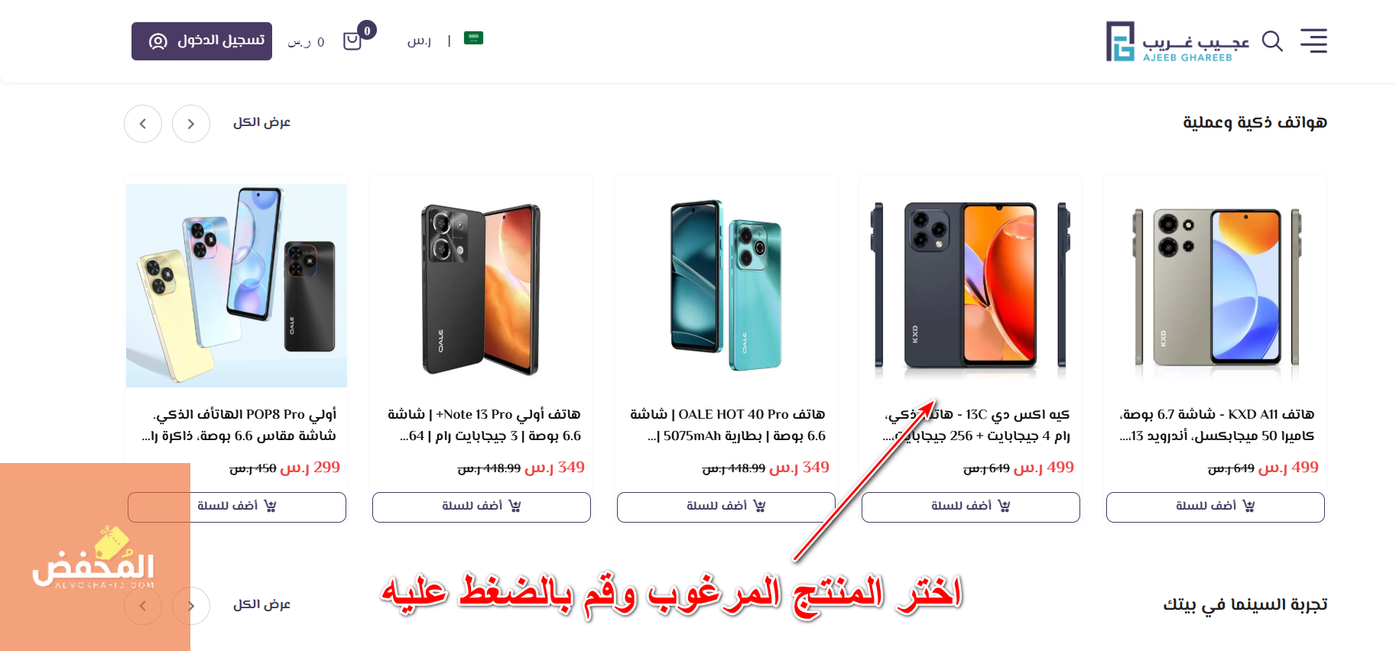Open KXD A11 phone product image

(1216, 287)
